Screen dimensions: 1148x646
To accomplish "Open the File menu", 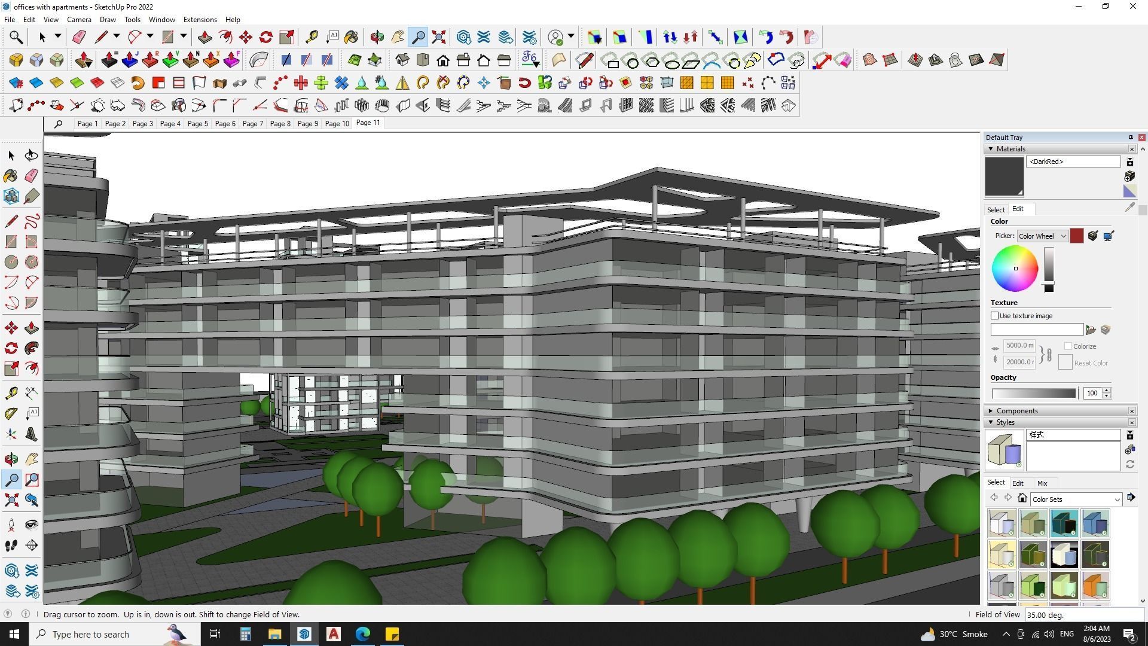I will pos(10,20).
